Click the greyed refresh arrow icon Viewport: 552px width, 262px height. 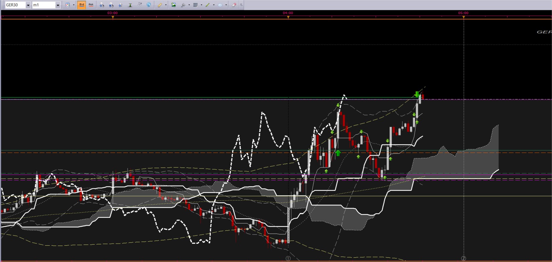point(140,5)
